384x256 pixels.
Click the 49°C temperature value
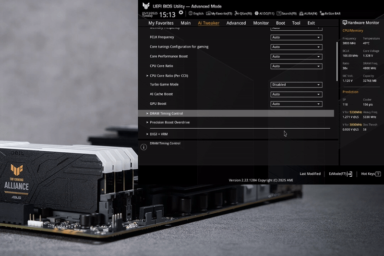366,43
